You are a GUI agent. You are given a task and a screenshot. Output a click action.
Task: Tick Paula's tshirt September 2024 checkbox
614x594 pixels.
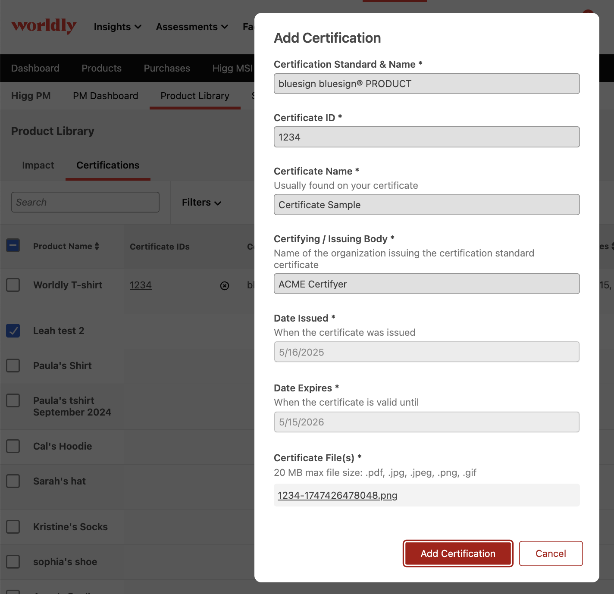13,400
